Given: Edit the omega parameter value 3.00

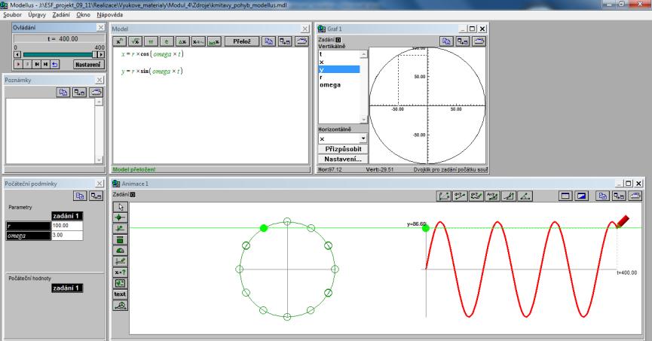Looking at the screenshot, I should 67,235.
